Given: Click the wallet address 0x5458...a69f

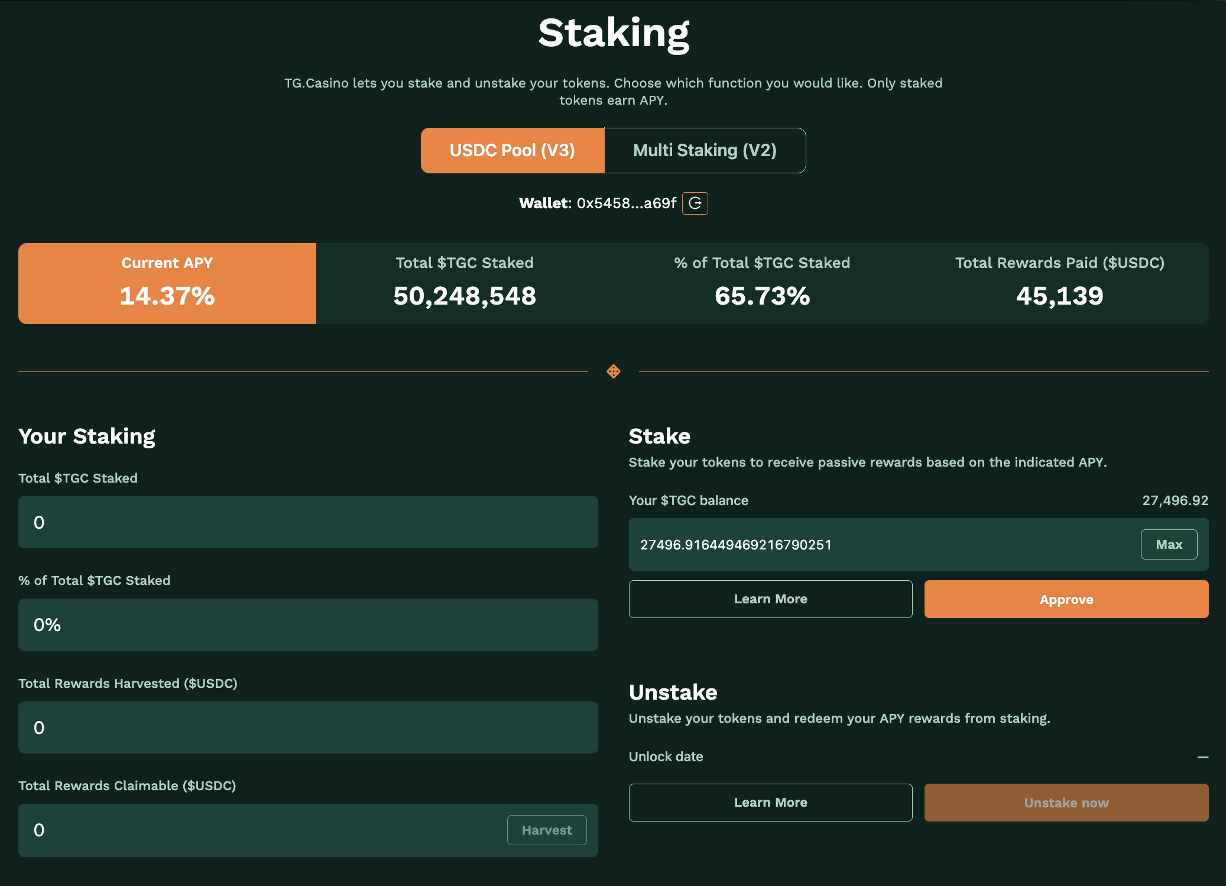Looking at the screenshot, I should pos(626,203).
